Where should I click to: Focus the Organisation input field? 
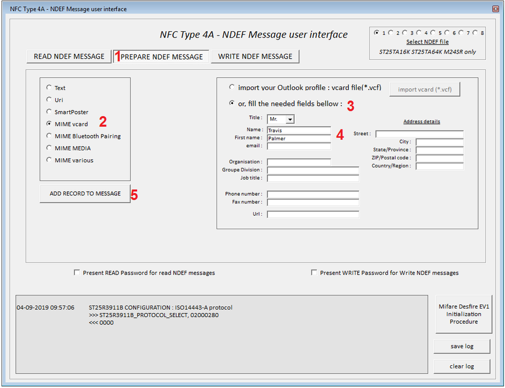click(x=299, y=162)
